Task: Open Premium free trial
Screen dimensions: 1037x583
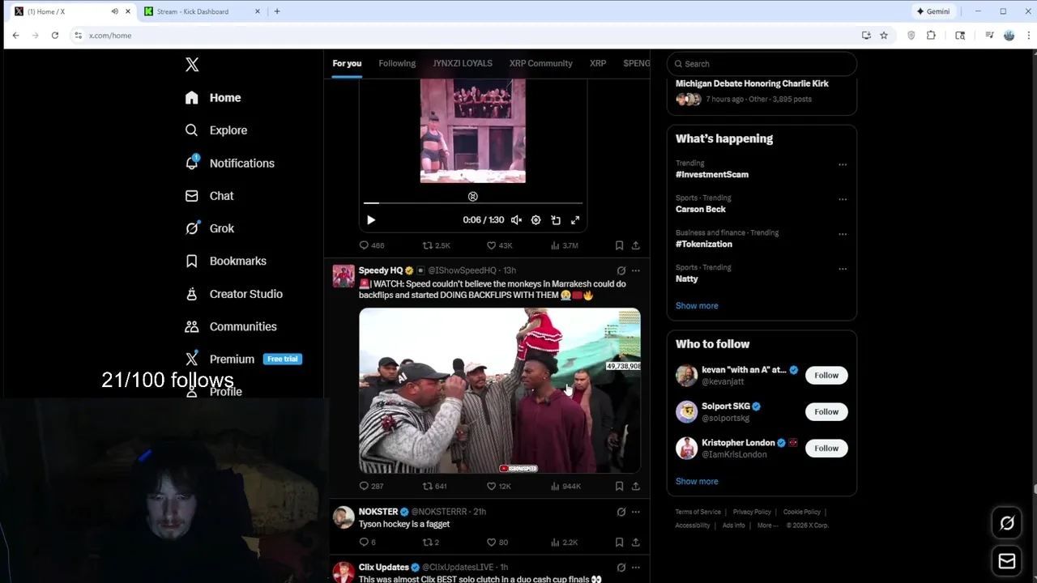Action: [x=243, y=359]
